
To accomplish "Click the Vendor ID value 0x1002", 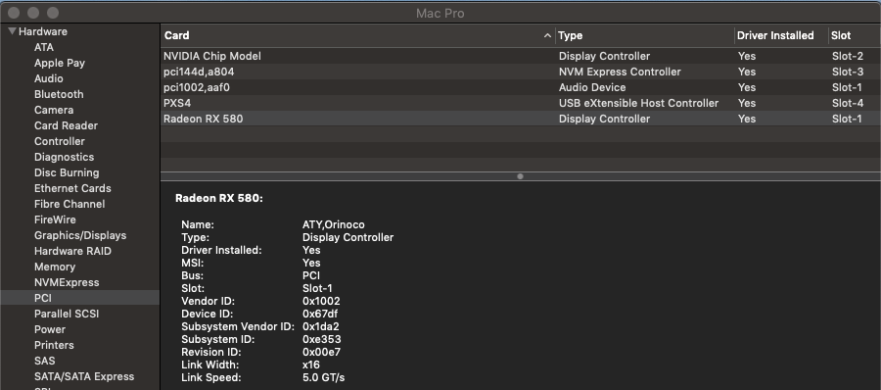I will [321, 301].
